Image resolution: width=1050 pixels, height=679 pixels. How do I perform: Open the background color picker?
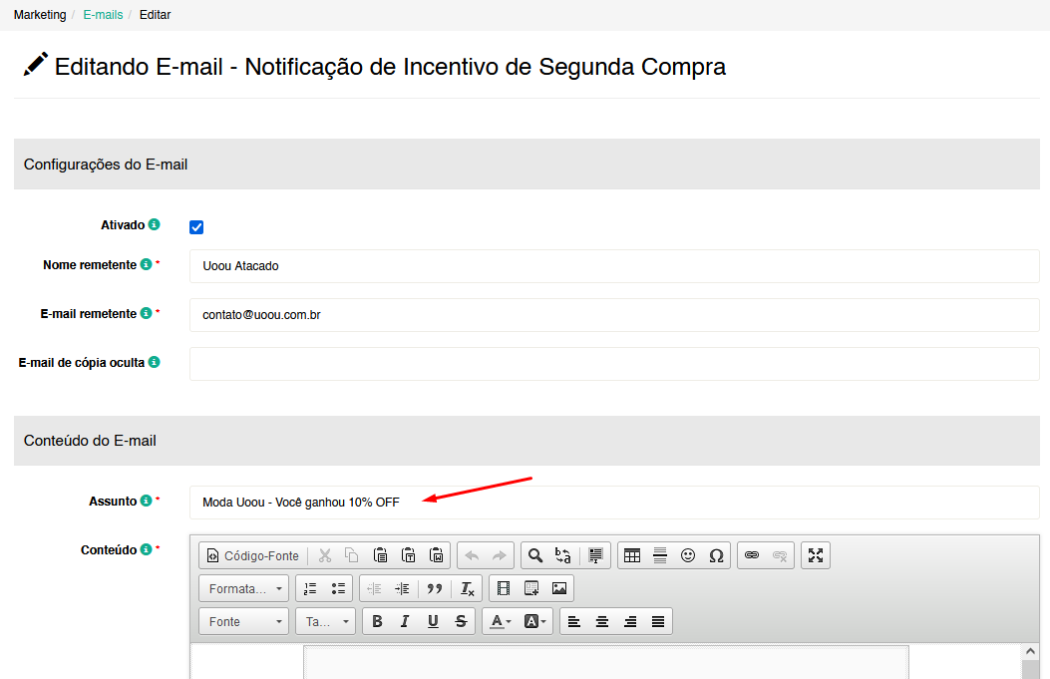[x=534, y=621]
